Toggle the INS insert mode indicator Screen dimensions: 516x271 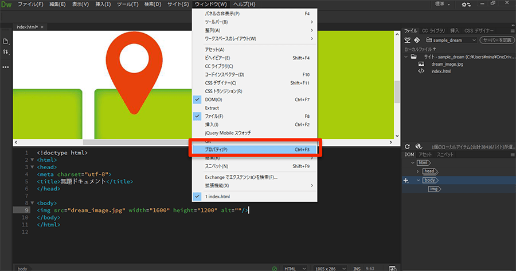(357, 268)
